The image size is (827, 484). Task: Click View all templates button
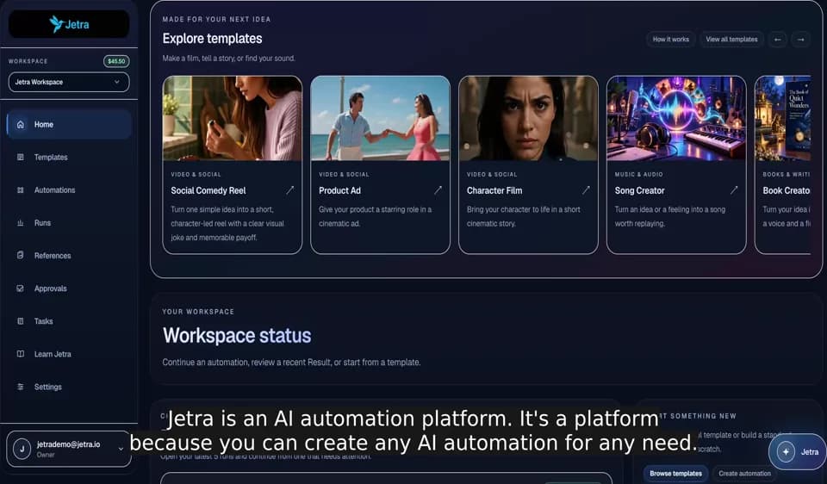pos(731,39)
